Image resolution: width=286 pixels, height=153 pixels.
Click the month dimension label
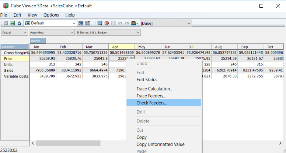point(38,41)
